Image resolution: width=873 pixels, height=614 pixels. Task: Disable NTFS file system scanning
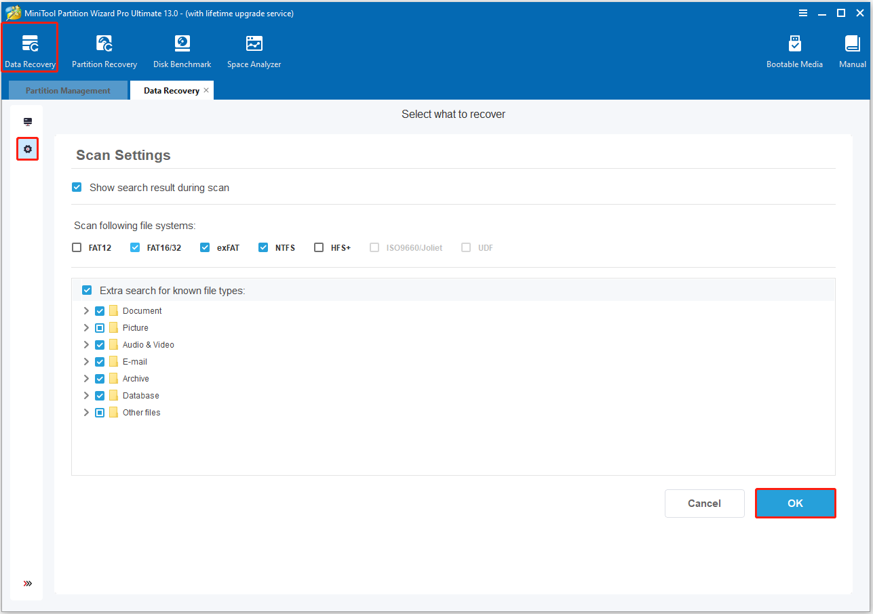tap(263, 247)
